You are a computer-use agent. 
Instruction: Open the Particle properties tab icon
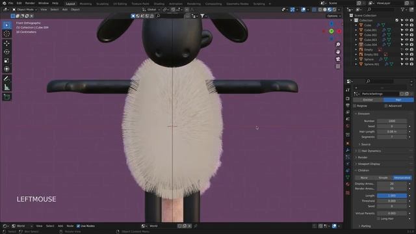(x=348, y=157)
